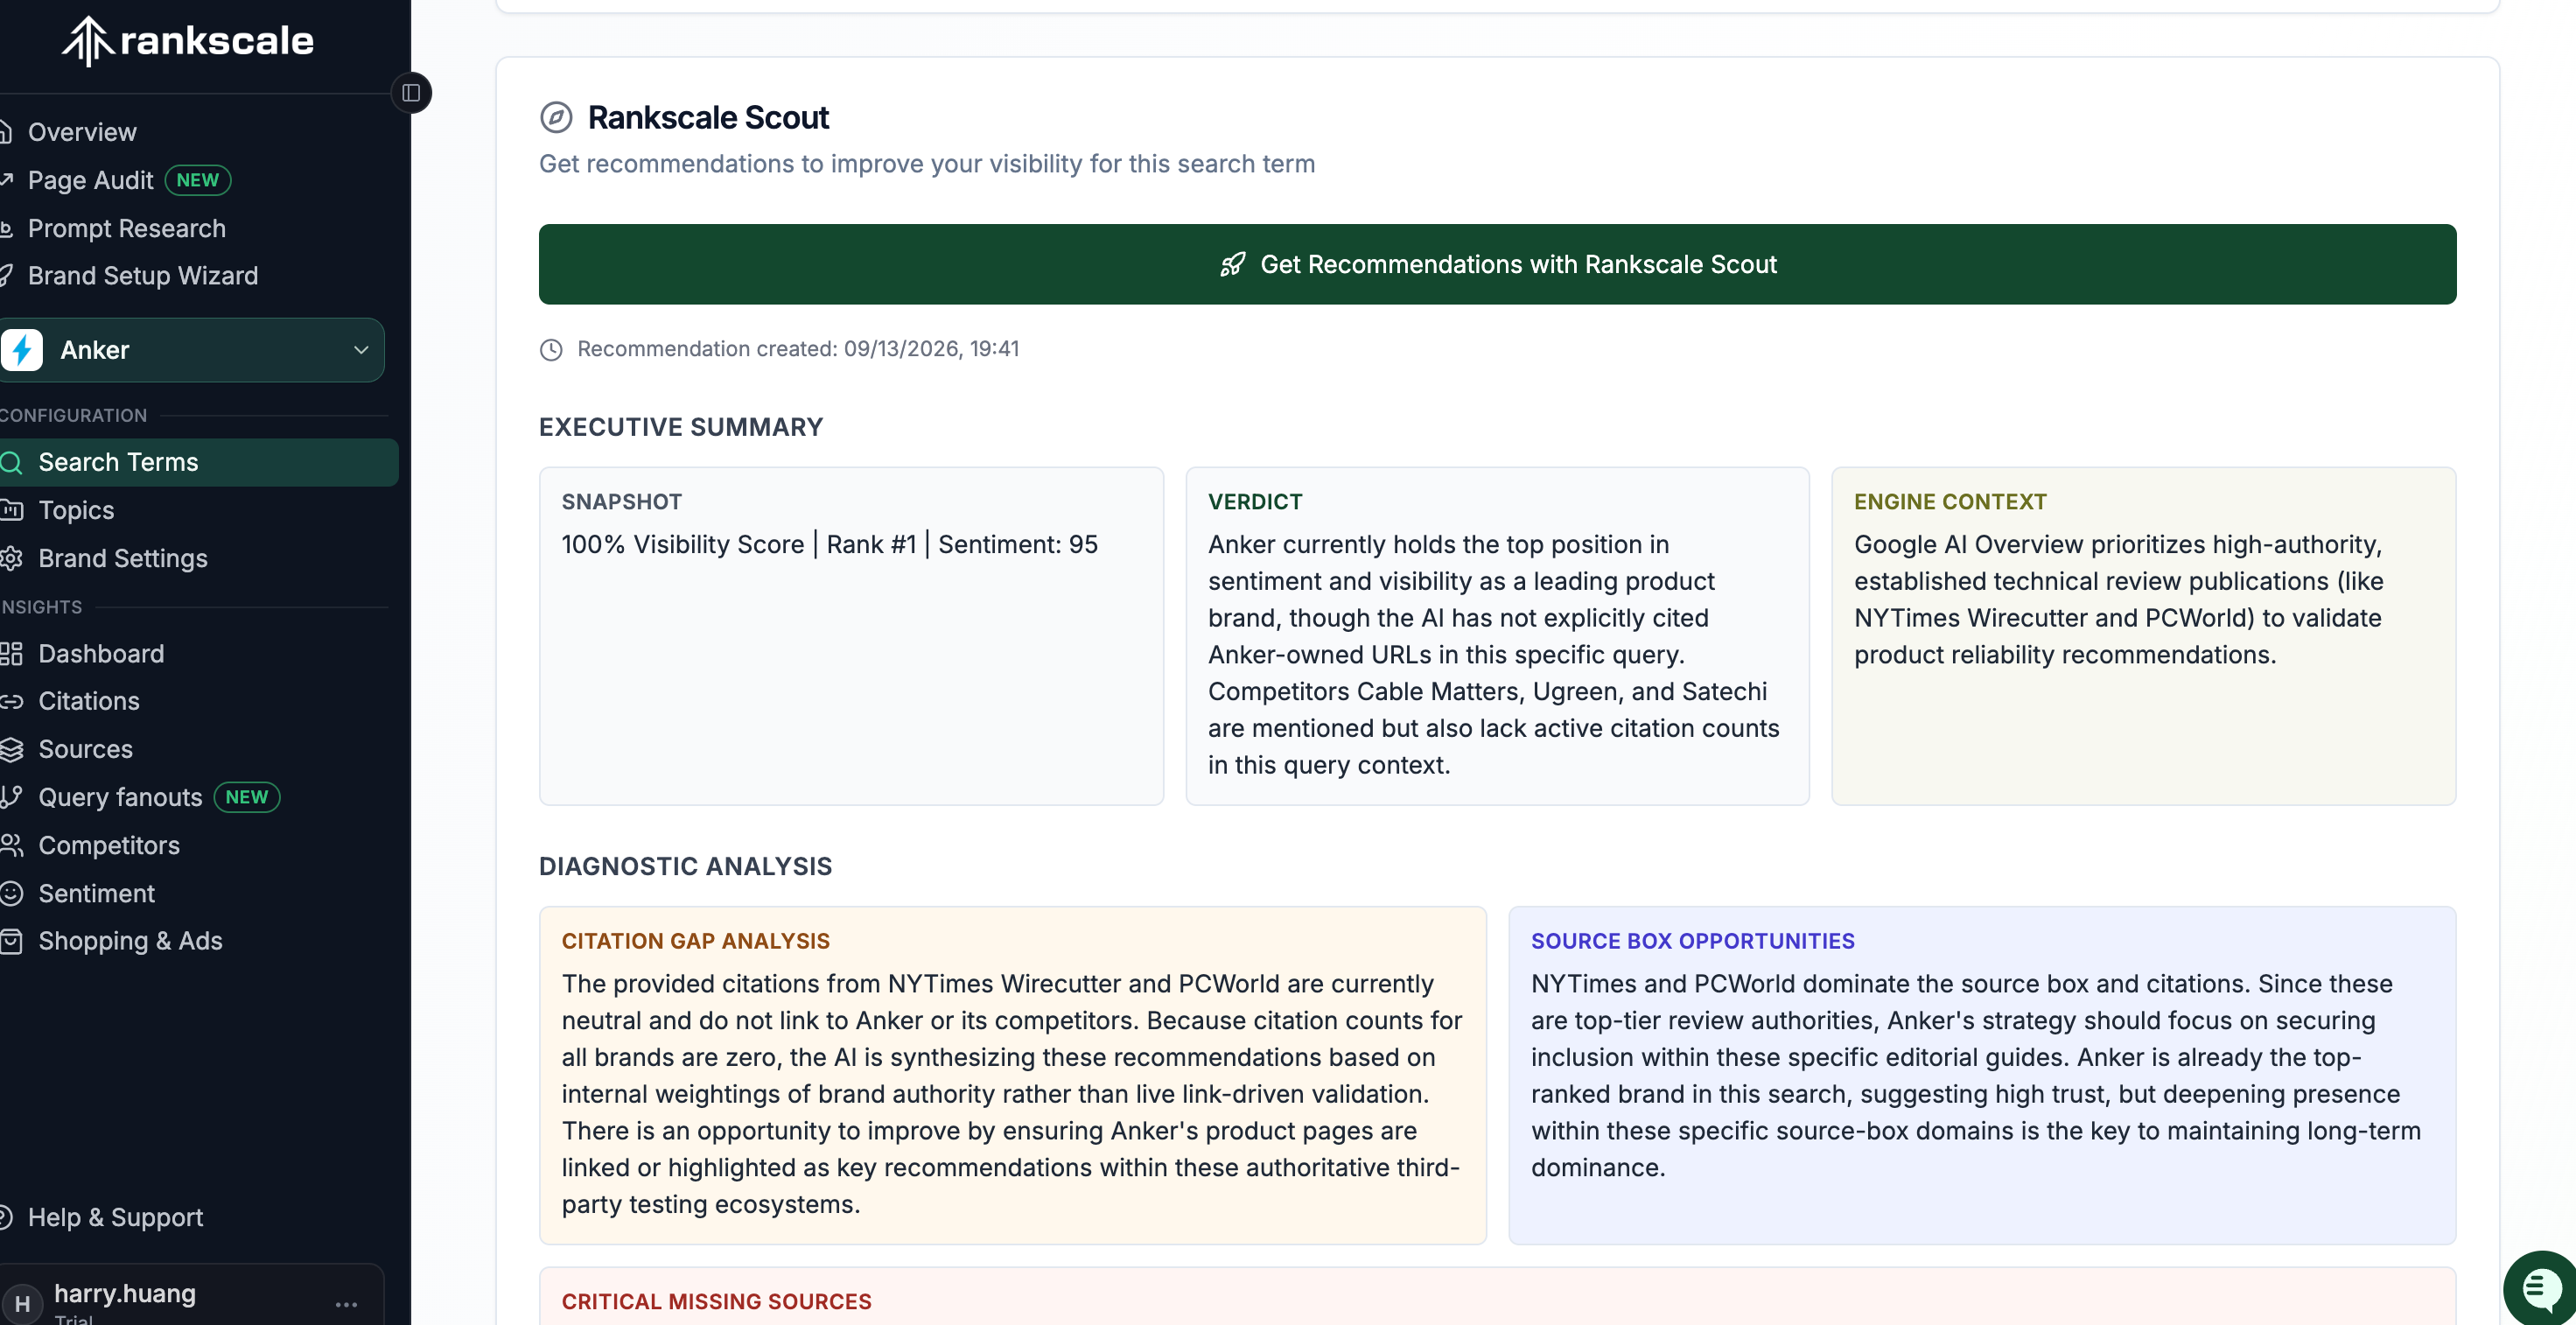
Task: Open the Sources page
Action: tap(85, 749)
